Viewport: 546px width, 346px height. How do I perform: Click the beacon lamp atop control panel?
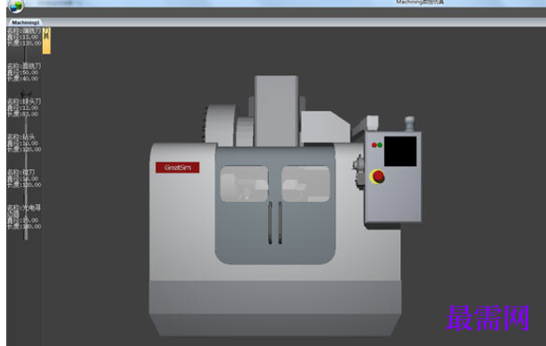pos(409,123)
